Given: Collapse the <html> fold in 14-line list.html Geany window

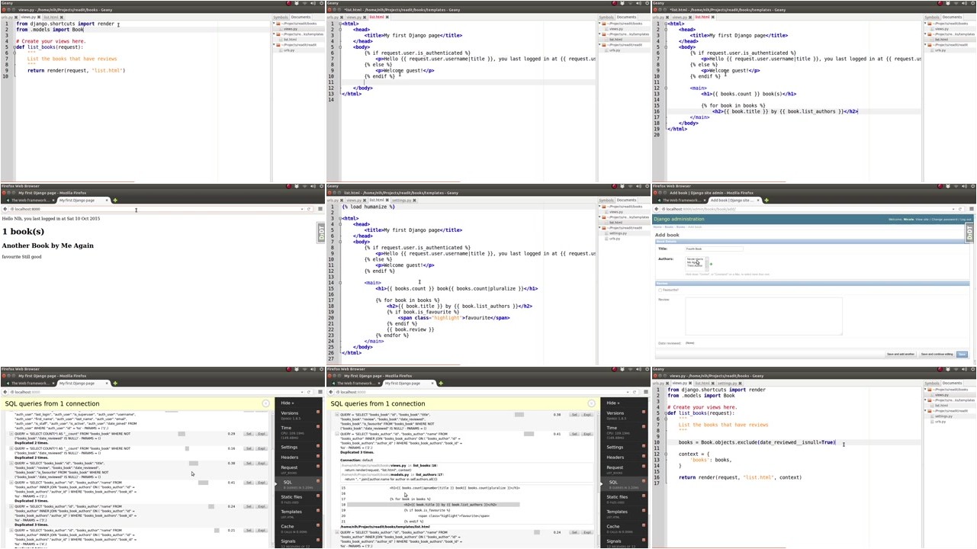Looking at the screenshot, I should [x=340, y=24].
